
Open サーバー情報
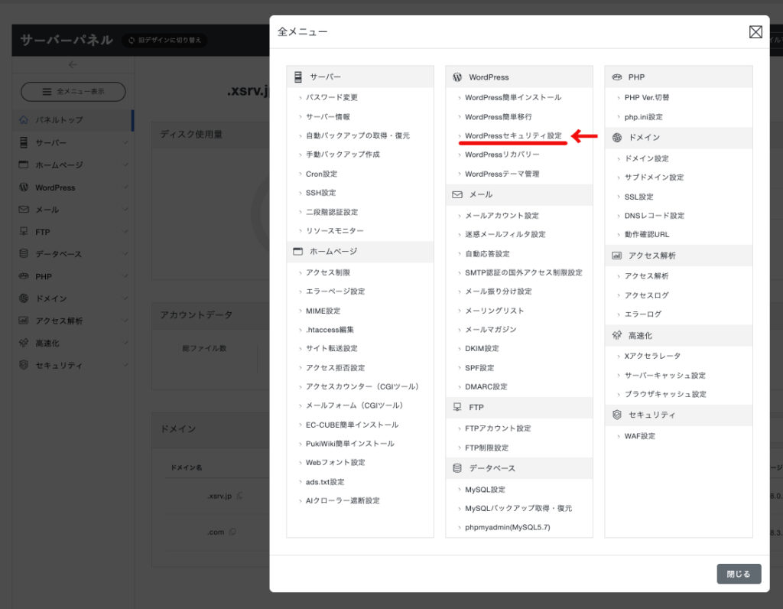[327, 116]
